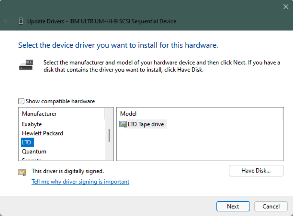293x216 pixels.
Task: Open the Have Disk... dialog
Action: point(256,171)
